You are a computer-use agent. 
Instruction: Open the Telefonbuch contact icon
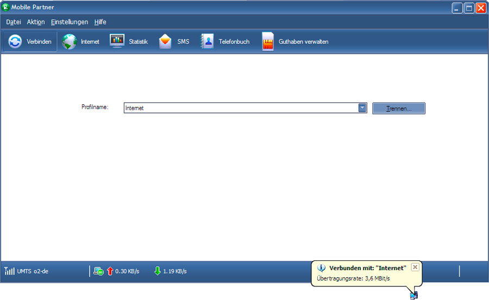point(207,41)
